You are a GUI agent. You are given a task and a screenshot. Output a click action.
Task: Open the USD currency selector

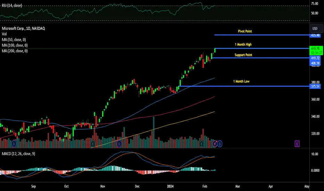coord(316,28)
